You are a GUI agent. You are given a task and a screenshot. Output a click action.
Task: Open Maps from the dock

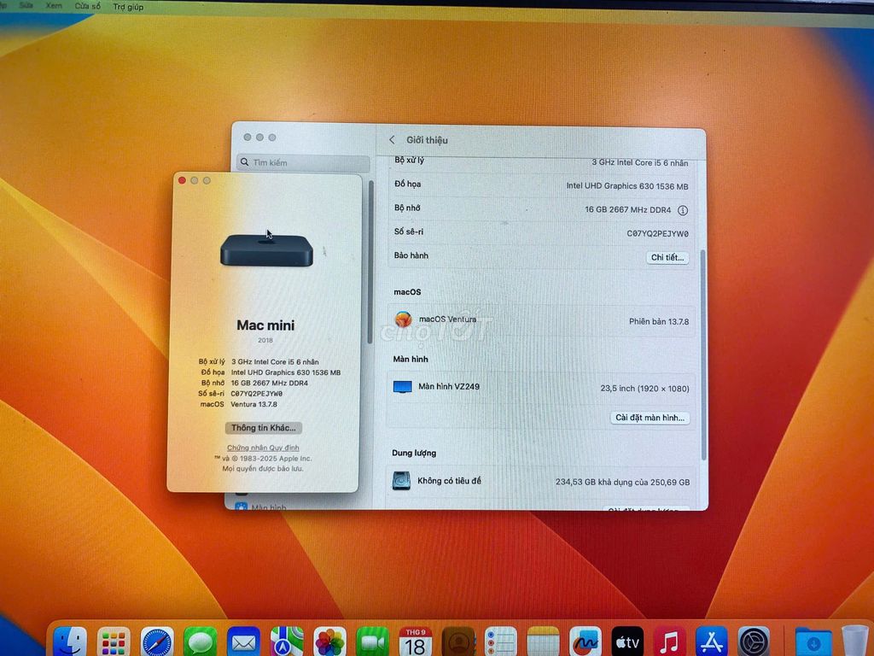[287, 642]
